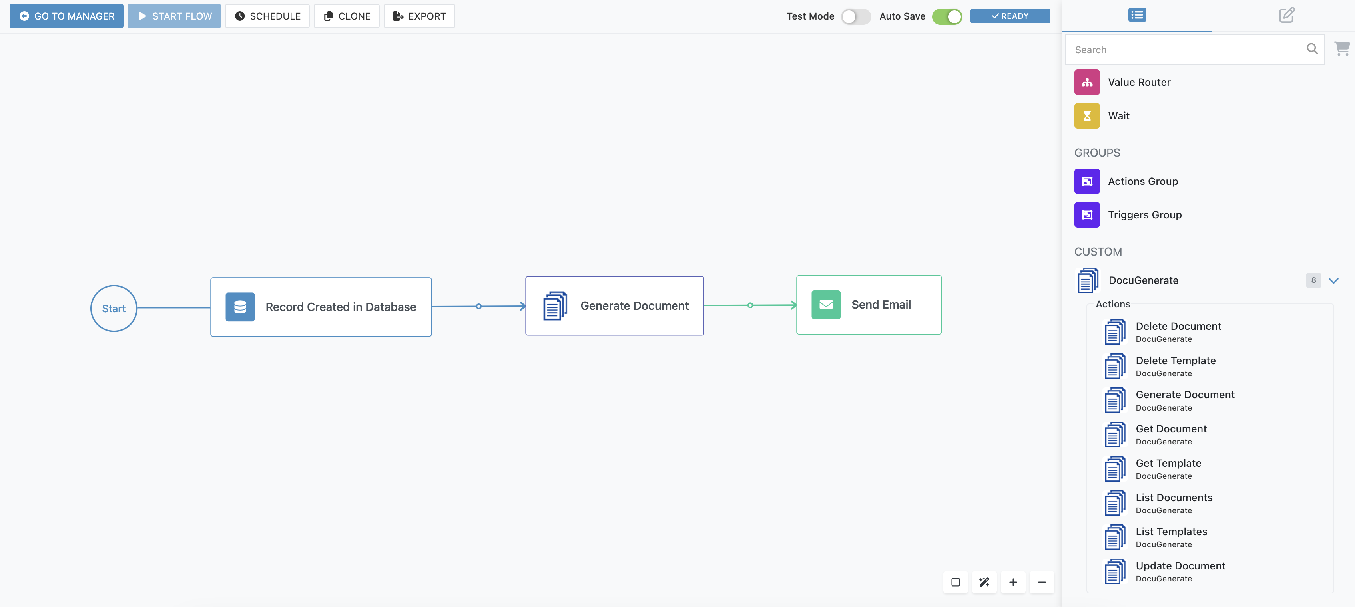1355x607 pixels.
Task: Zoom in with the plus icon
Action: tap(1013, 582)
